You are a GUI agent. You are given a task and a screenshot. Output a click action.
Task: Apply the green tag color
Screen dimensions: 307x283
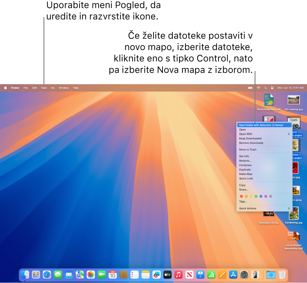tap(256, 196)
